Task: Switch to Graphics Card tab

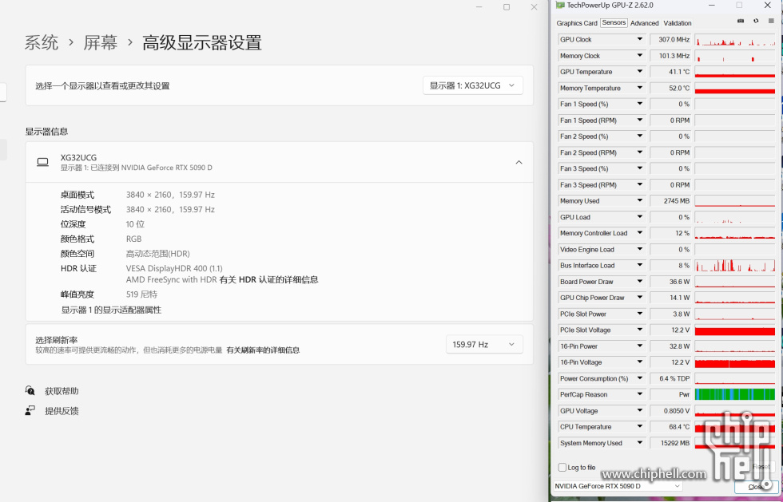Action: pos(577,23)
